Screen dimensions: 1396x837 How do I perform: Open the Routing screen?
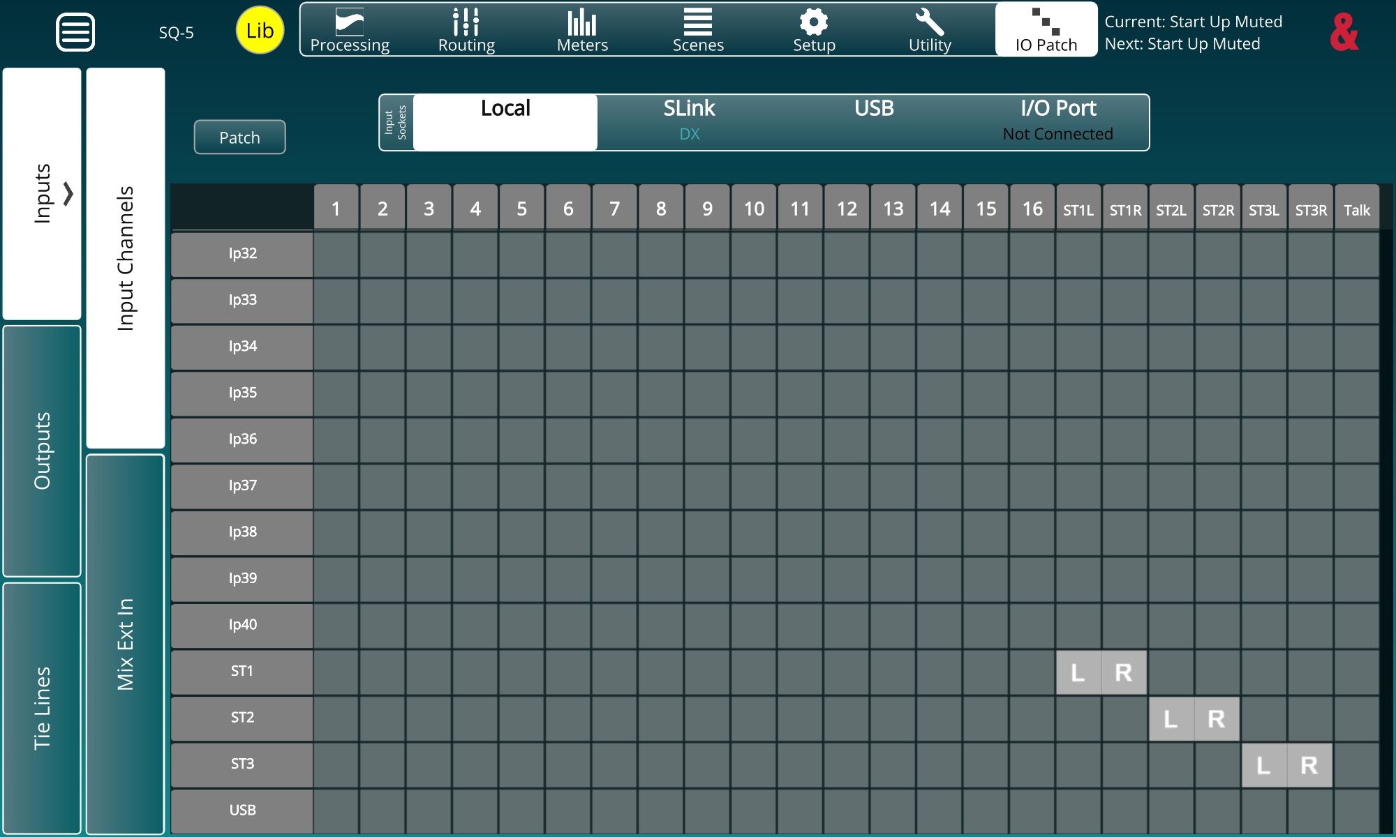466,31
